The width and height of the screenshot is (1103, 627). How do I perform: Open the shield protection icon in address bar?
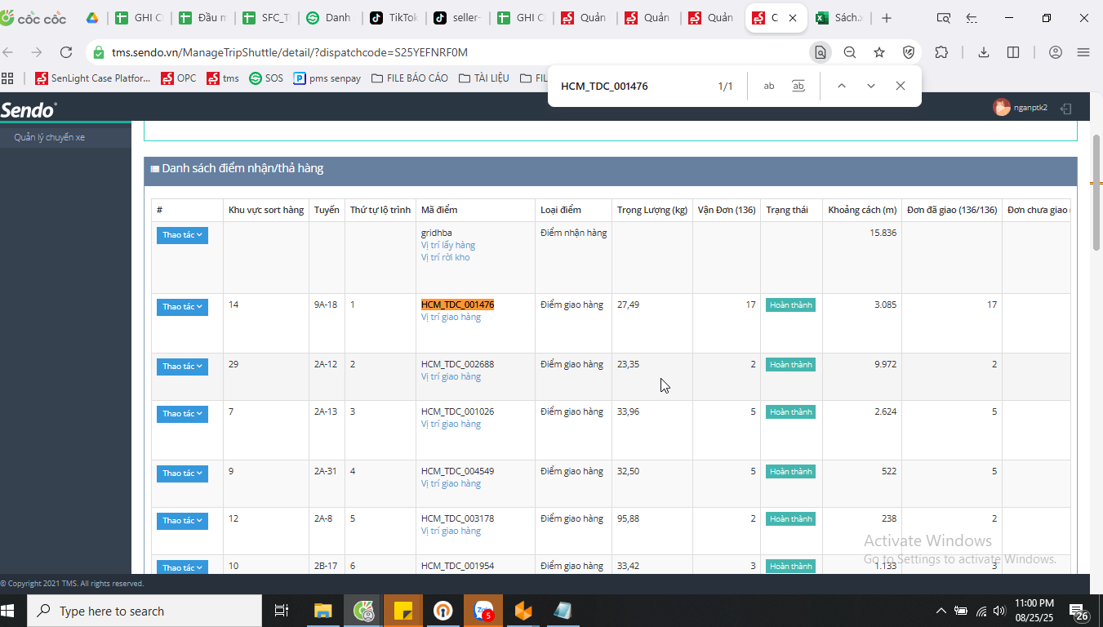click(x=909, y=52)
